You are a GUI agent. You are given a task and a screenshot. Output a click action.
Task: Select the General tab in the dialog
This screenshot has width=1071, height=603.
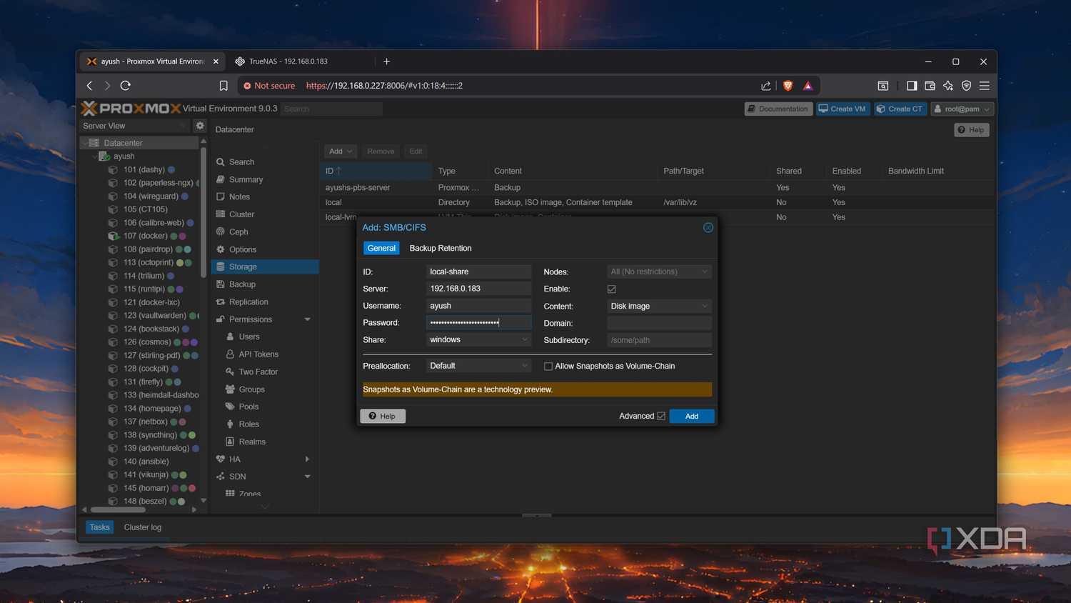tap(381, 248)
